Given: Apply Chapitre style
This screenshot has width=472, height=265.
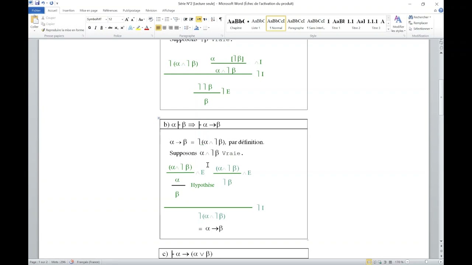Looking at the screenshot, I should (x=236, y=24).
